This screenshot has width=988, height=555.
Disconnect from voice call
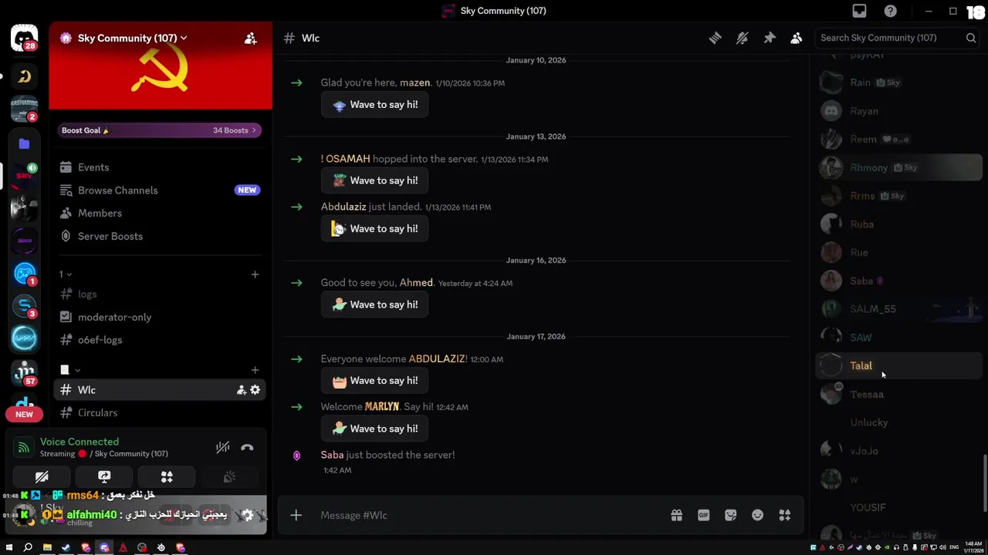click(x=247, y=447)
